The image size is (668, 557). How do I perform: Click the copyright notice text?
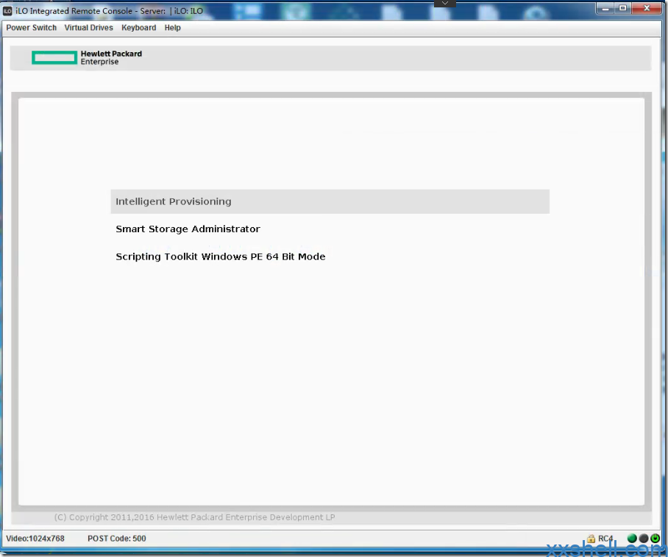click(x=194, y=517)
